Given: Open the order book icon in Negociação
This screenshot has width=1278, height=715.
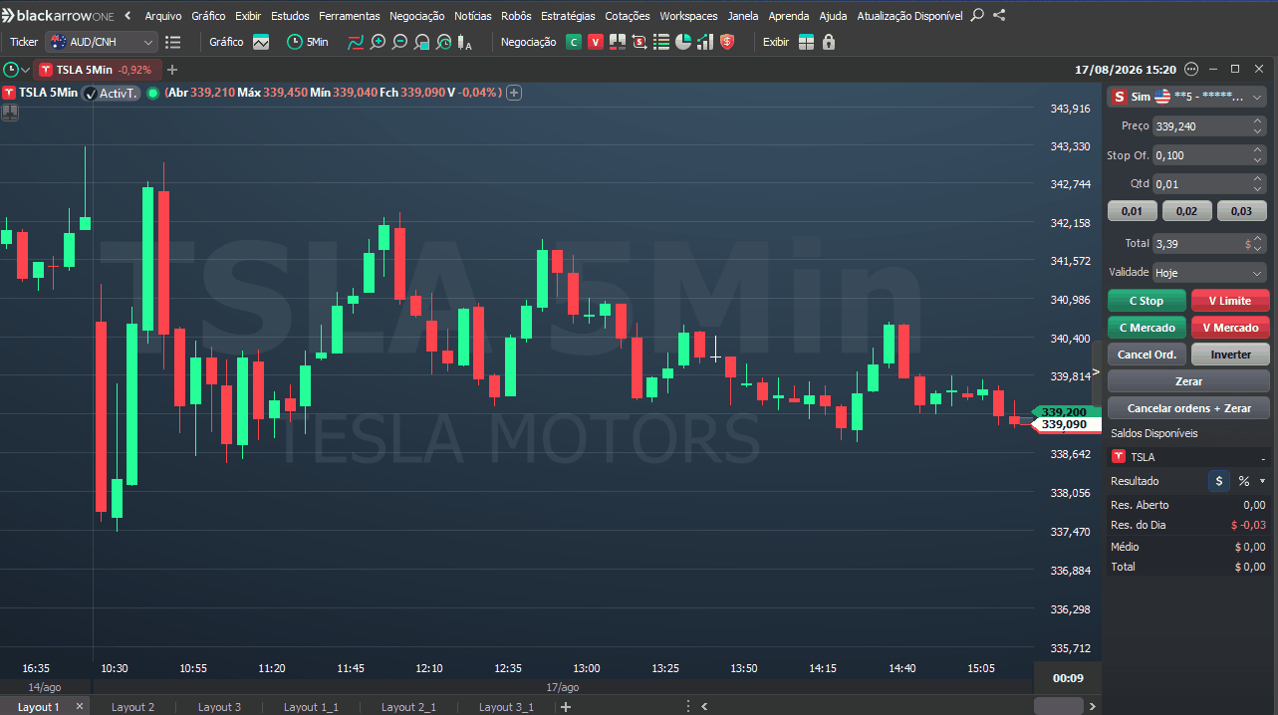Looking at the screenshot, I should (x=617, y=42).
